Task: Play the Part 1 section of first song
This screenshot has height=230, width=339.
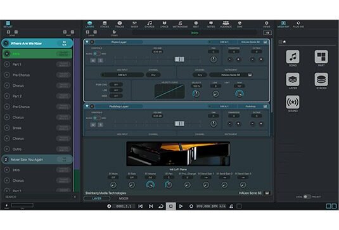Action: pyautogui.click(x=7, y=65)
